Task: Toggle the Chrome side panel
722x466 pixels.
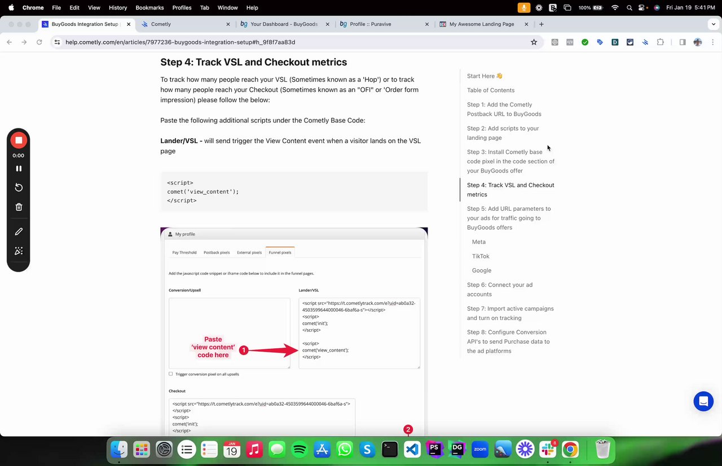Action: [x=683, y=42]
